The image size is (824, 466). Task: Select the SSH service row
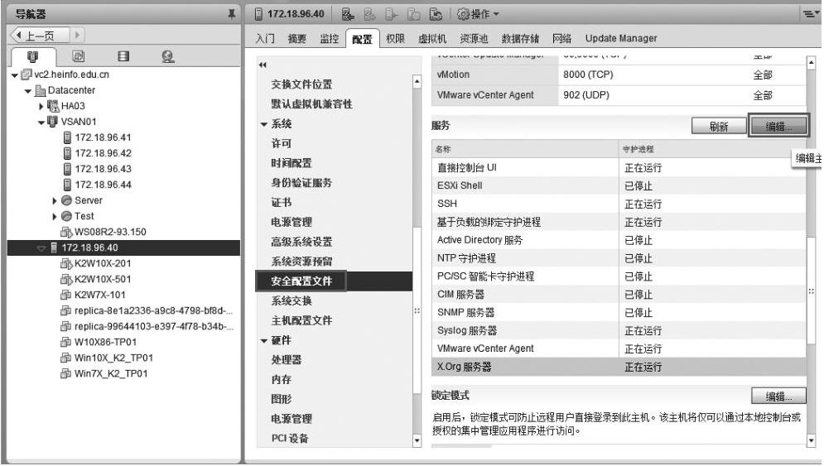pyautogui.click(x=619, y=204)
